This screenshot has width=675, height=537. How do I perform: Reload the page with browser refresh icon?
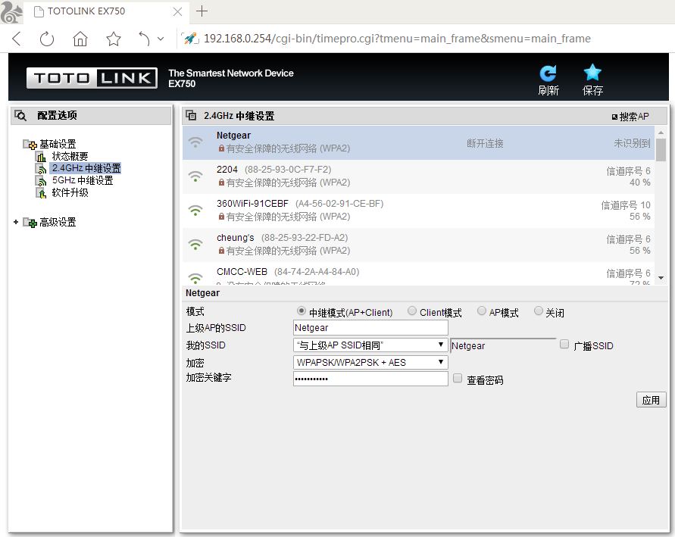click(x=47, y=39)
